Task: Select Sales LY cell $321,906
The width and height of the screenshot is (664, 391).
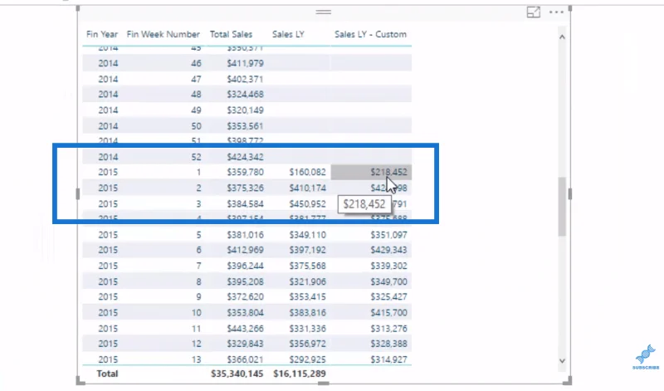Action: pos(307,281)
